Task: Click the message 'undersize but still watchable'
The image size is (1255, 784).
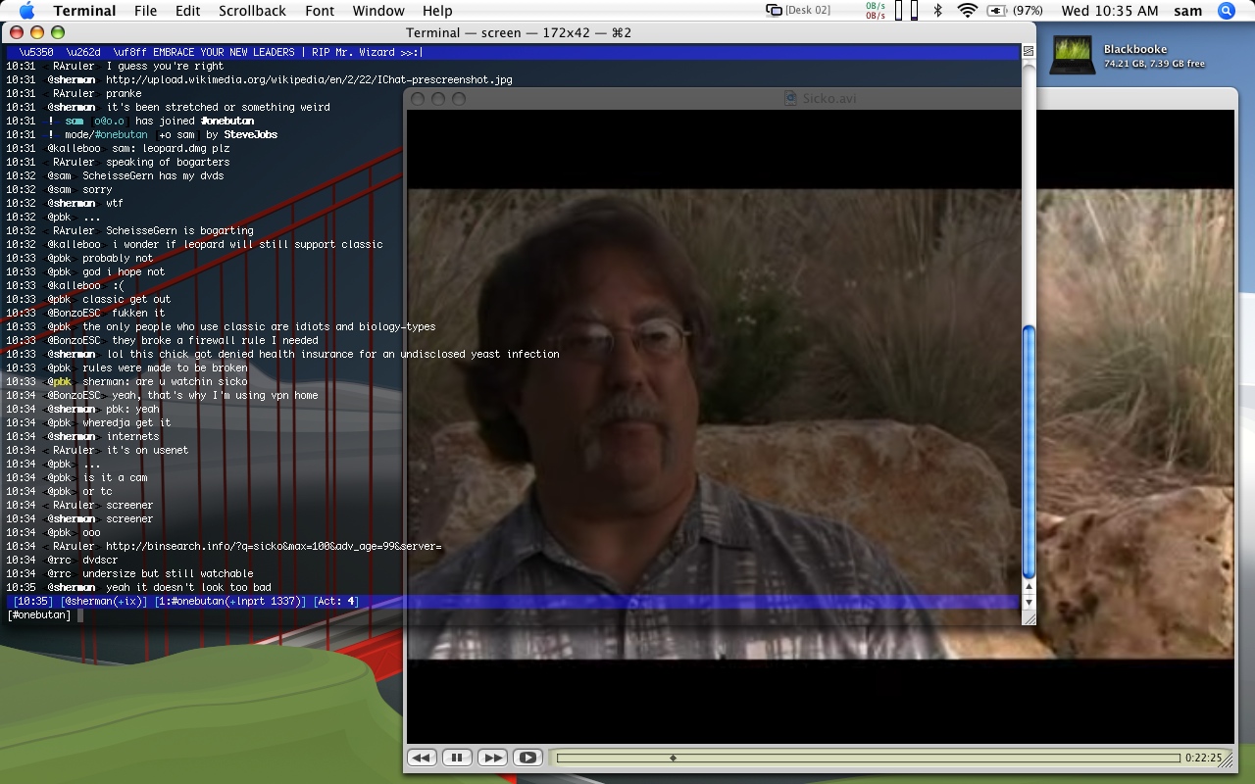Action: [x=168, y=574]
